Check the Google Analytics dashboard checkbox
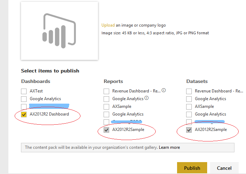 click(x=24, y=99)
